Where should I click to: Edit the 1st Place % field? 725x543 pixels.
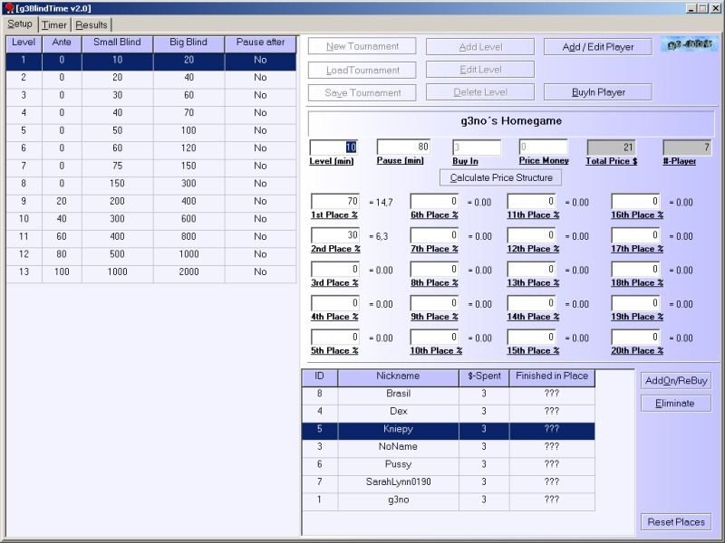[x=335, y=201]
